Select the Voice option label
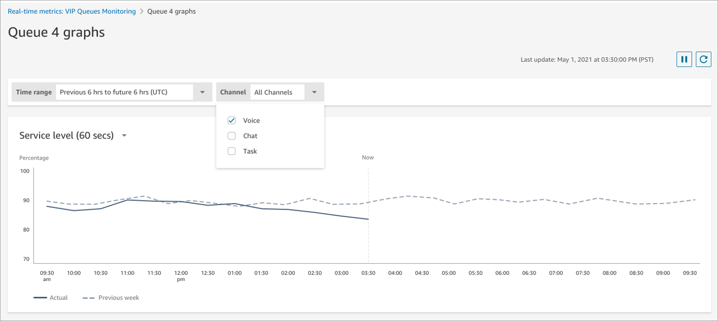Image resolution: width=718 pixels, height=321 pixels. (x=252, y=121)
